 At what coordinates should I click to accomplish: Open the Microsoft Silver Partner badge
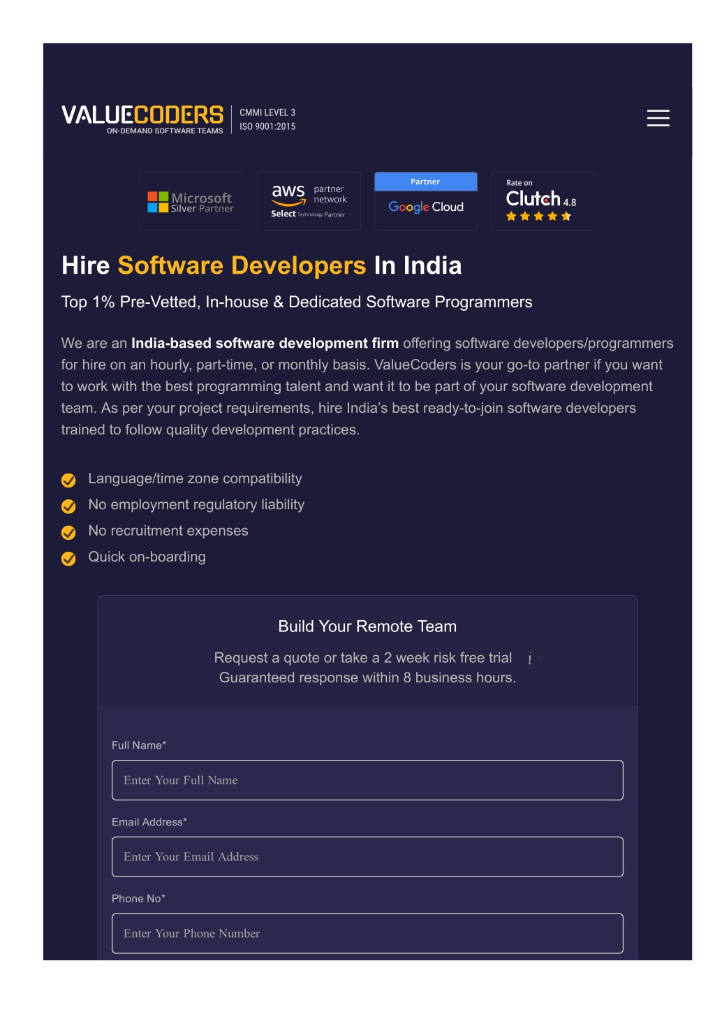[191, 201]
